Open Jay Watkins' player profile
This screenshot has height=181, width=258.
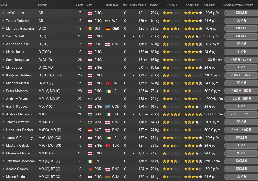click(x=15, y=13)
